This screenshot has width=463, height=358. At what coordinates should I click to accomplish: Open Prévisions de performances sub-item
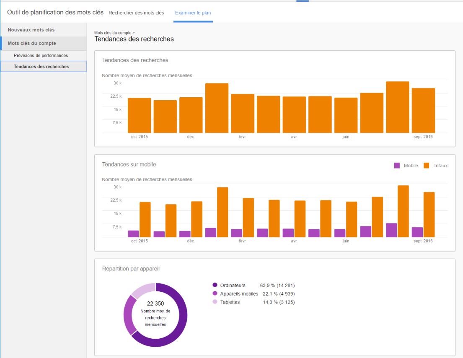[41, 55]
